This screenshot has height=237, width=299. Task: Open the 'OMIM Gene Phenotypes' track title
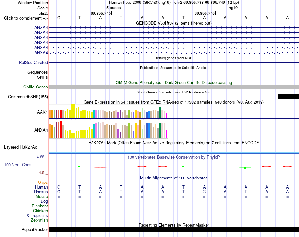174,82
